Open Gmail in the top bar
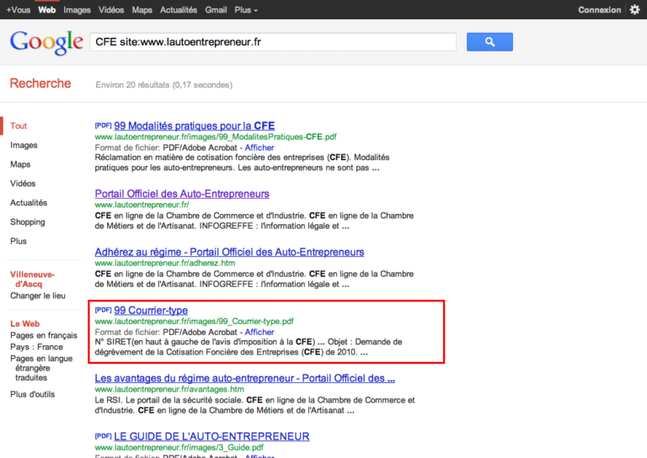This screenshot has height=458, width=647. 216,10
